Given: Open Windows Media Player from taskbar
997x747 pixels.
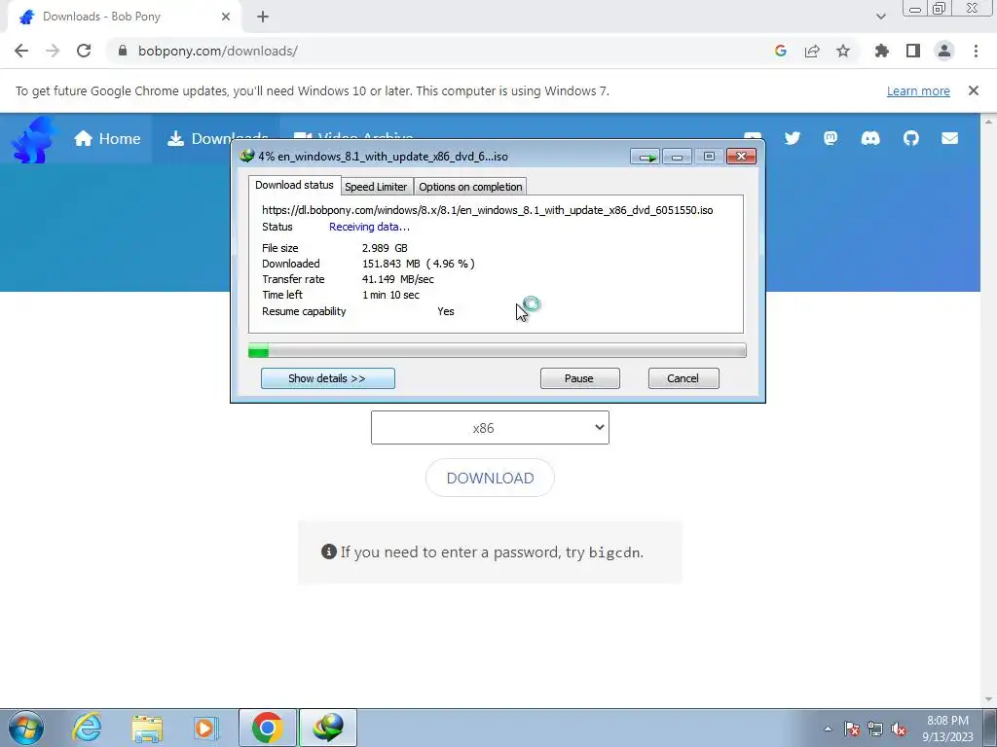Looking at the screenshot, I should pos(206,728).
